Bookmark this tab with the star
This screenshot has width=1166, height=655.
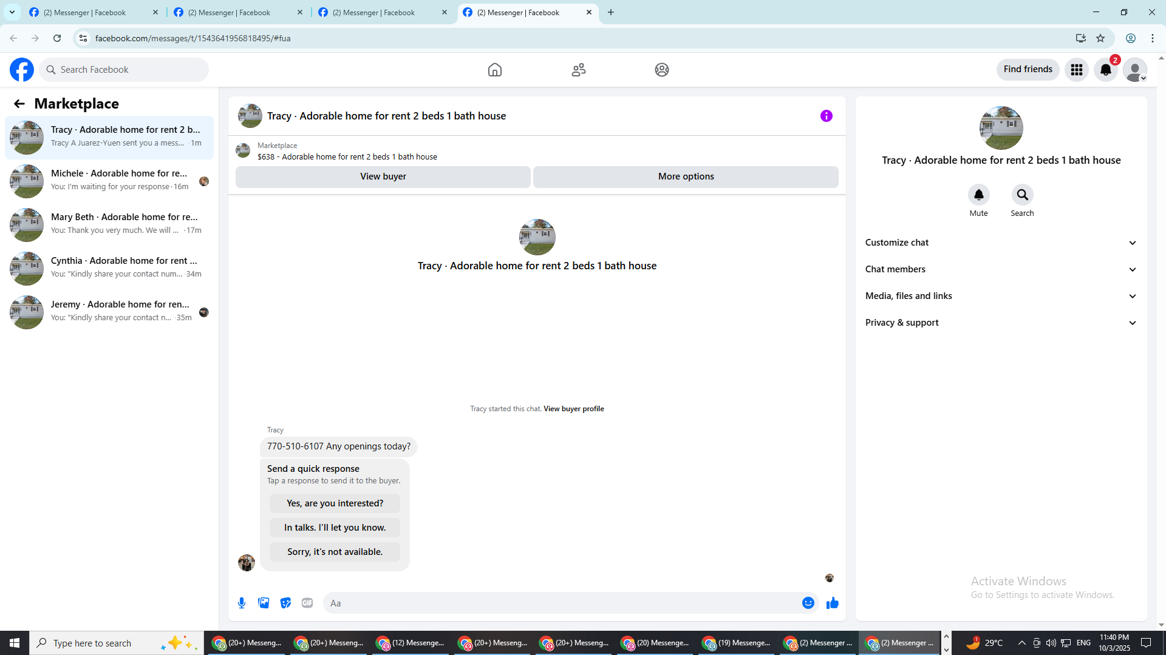pos(1100,38)
